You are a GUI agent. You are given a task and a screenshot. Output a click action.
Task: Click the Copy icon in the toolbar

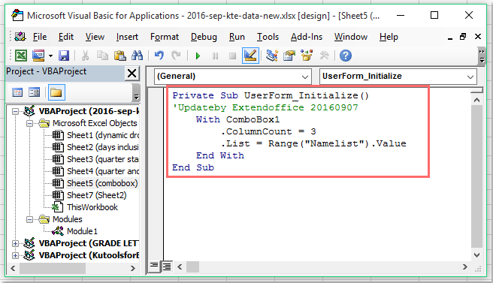pyautogui.click(x=102, y=56)
